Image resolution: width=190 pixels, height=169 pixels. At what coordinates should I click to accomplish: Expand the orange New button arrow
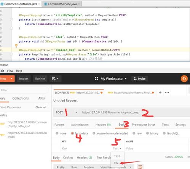[x=11, y=79]
